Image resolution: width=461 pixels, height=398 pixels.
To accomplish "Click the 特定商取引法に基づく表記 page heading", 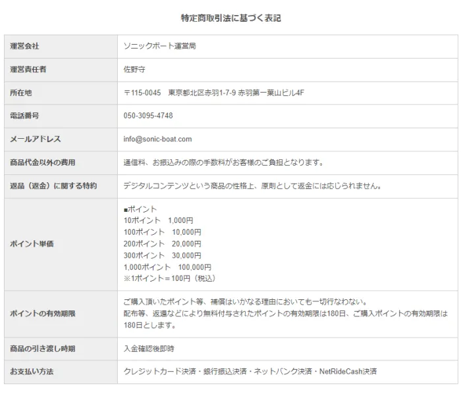I will tap(230, 18).
